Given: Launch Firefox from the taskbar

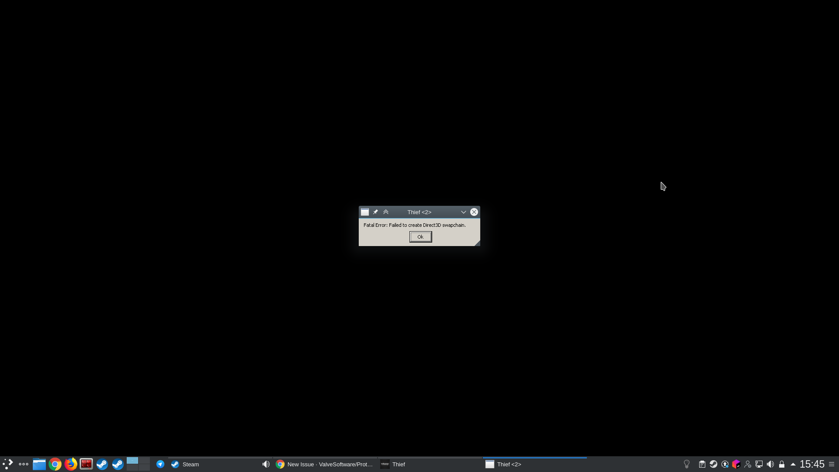Looking at the screenshot, I should point(70,464).
